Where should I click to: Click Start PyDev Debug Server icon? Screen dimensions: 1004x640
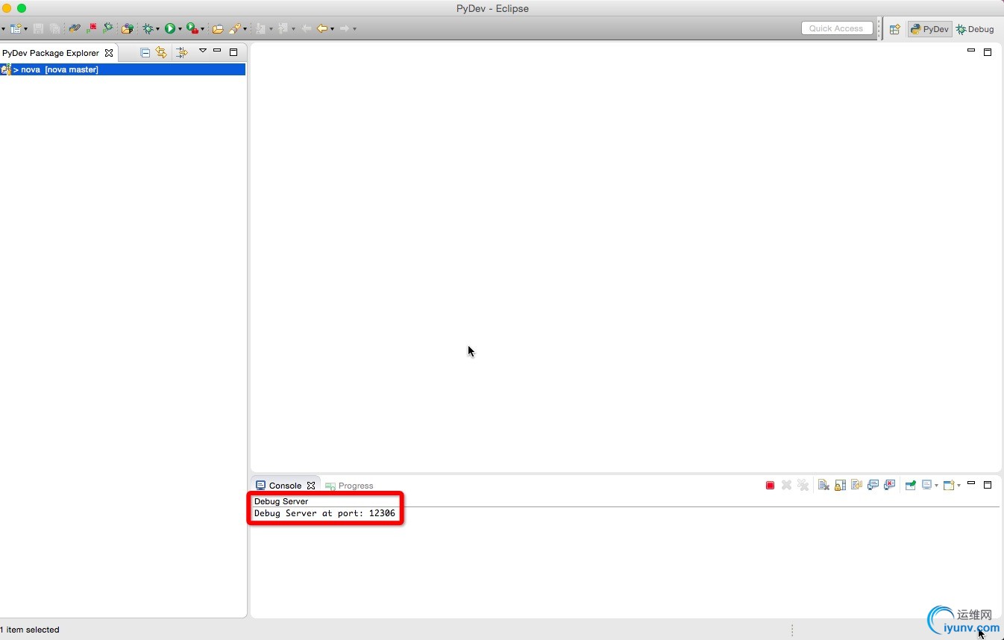click(108, 28)
